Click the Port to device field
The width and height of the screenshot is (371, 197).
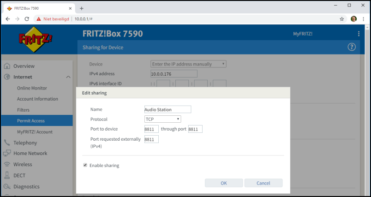[151, 129]
